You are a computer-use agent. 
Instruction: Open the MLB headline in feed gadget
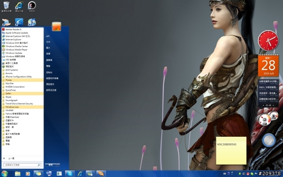coord(268,88)
